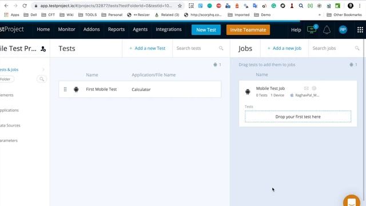Open the Other Bookmarks folder
Viewport: 366px width, 206px height.
[344, 15]
